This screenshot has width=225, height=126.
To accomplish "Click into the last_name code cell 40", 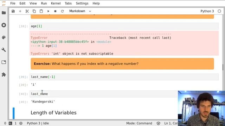I will 103,94.
